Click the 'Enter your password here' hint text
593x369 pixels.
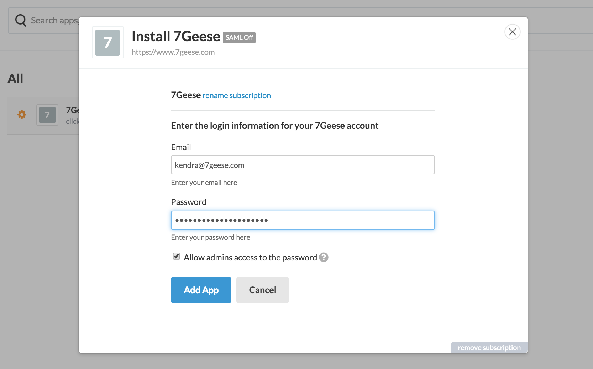click(x=210, y=237)
